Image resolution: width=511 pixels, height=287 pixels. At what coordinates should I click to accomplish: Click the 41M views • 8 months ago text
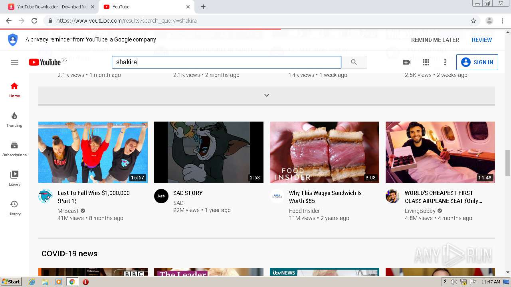(x=90, y=218)
